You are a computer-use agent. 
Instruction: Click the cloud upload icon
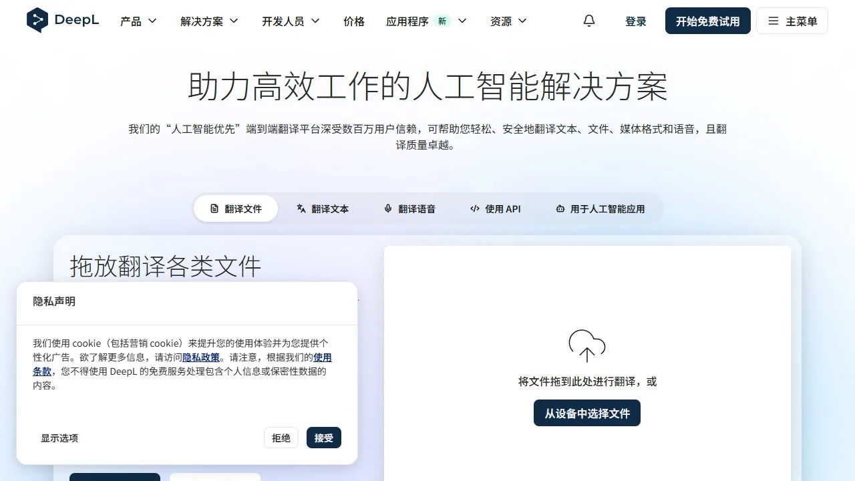click(587, 346)
